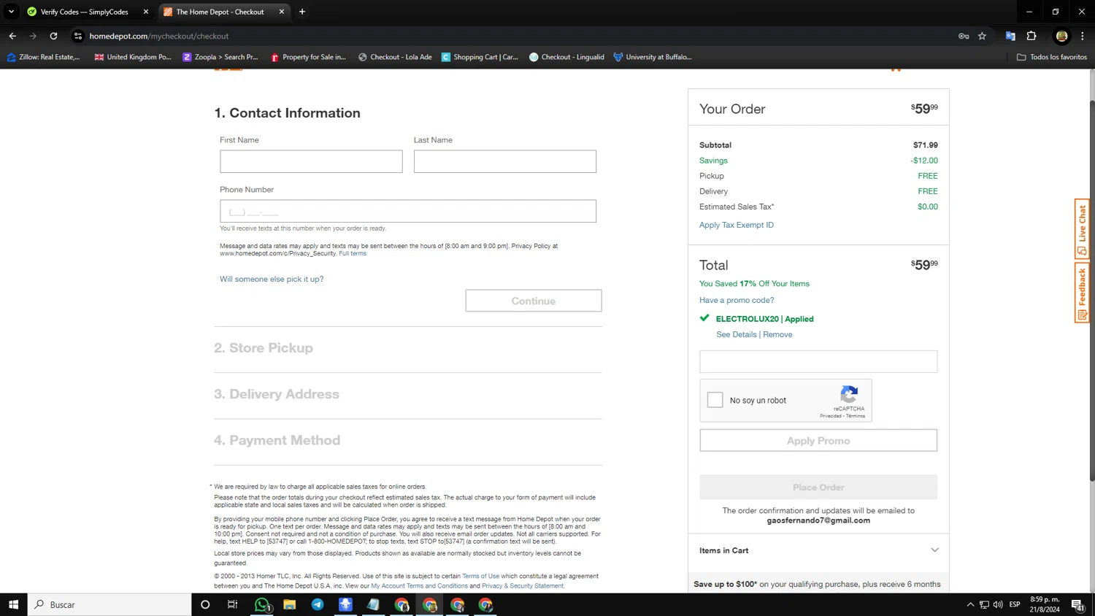Focus the First Name field
The image size is (1095, 616).
click(311, 161)
